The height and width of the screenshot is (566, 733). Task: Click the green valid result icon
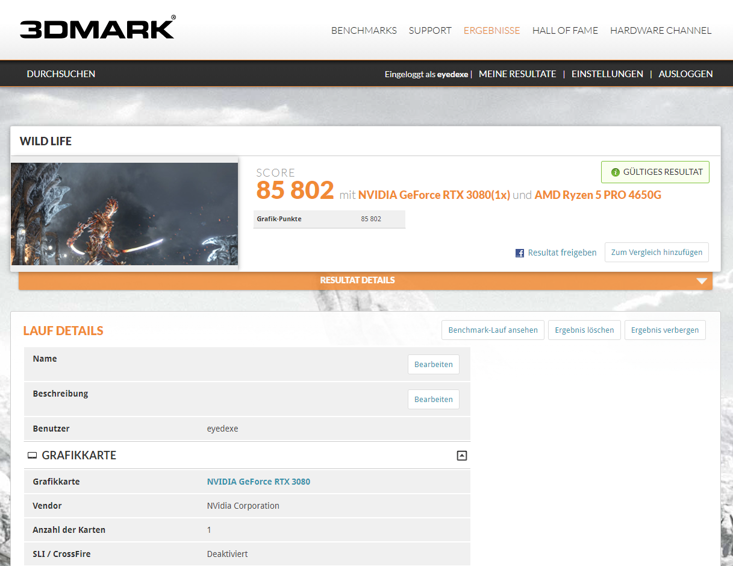coord(615,172)
